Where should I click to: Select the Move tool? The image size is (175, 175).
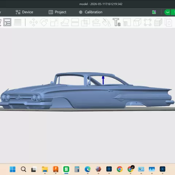pyautogui.click(x=34, y=22)
